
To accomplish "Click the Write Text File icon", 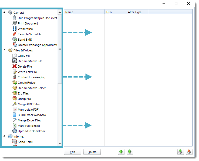I will (15, 72).
